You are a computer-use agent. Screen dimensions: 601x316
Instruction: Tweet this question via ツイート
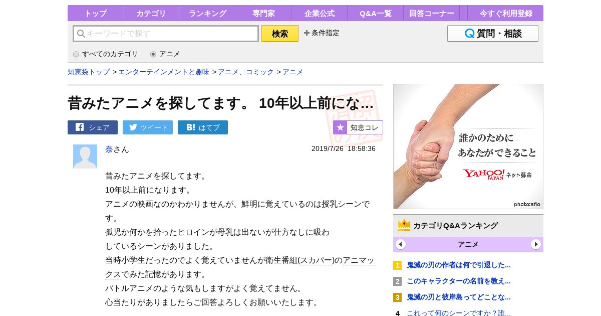(x=148, y=127)
